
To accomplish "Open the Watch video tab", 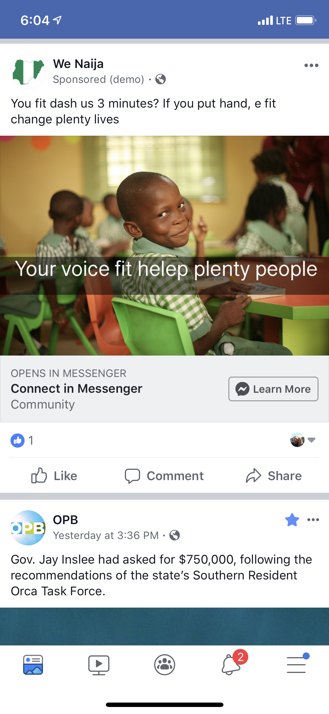I will click(99, 665).
